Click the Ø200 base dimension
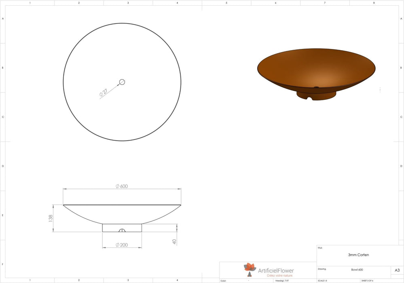Viewport: 404px width, 283px height. [x=121, y=245]
